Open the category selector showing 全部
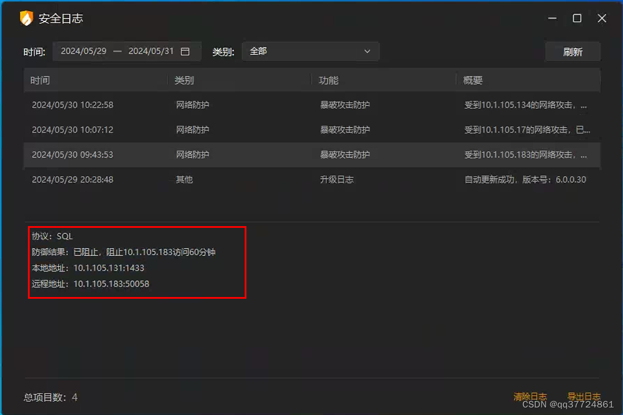This screenshot has height=415, width=623. pos(310,51)
